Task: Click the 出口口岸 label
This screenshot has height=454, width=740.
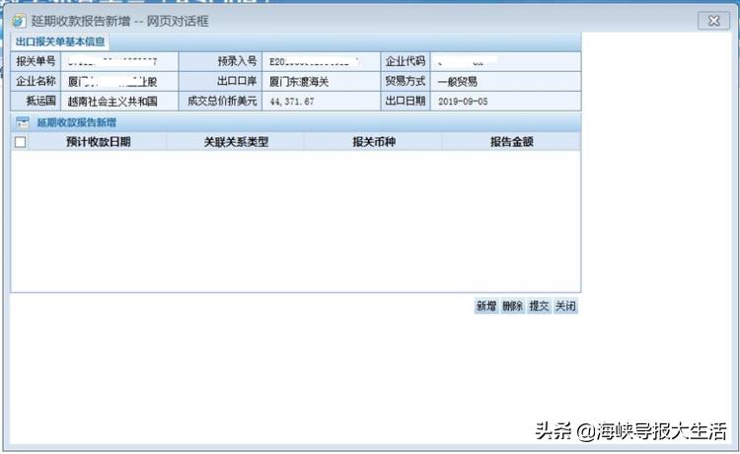Action: coord(237,81)
